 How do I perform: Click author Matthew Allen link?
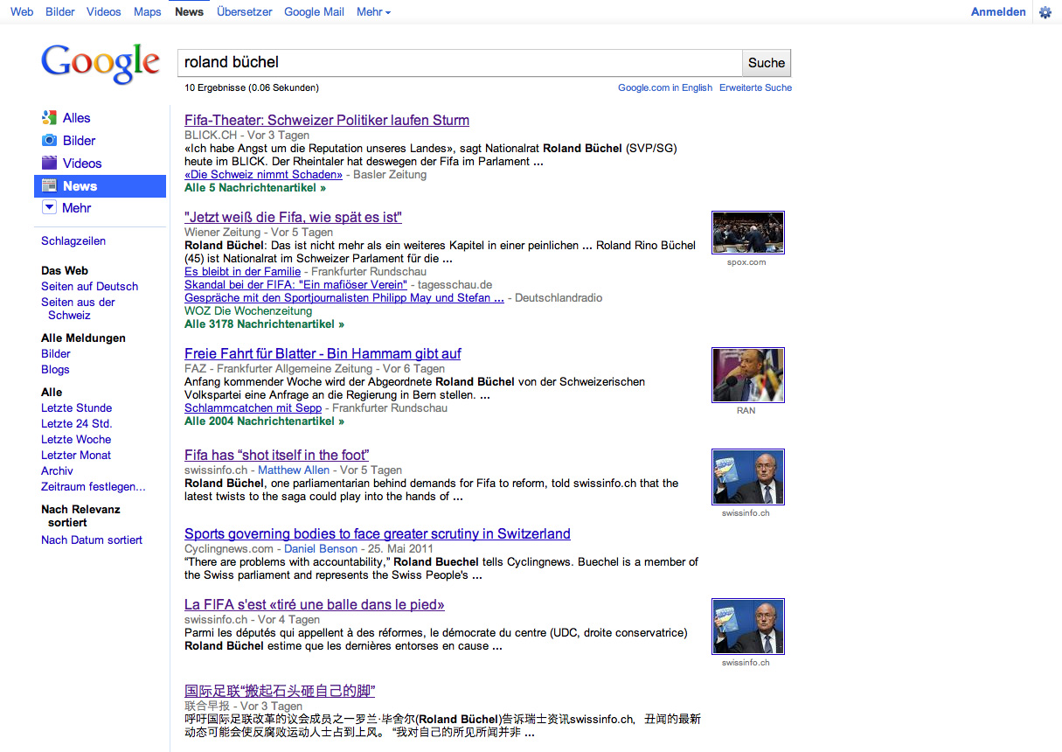coord(294,470)
